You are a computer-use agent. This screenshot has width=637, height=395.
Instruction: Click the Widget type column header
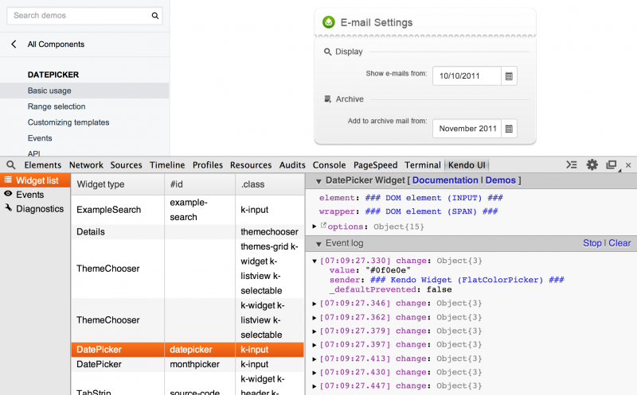tap(118, 184)
